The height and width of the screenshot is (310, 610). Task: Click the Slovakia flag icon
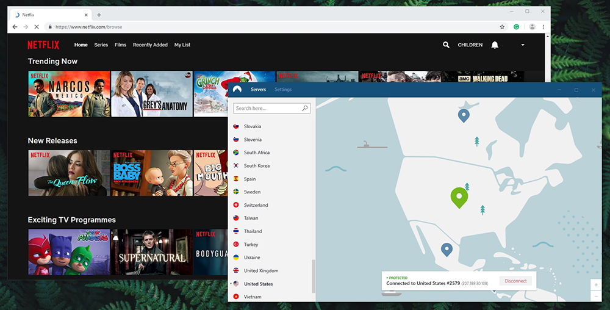pos(235,126)
